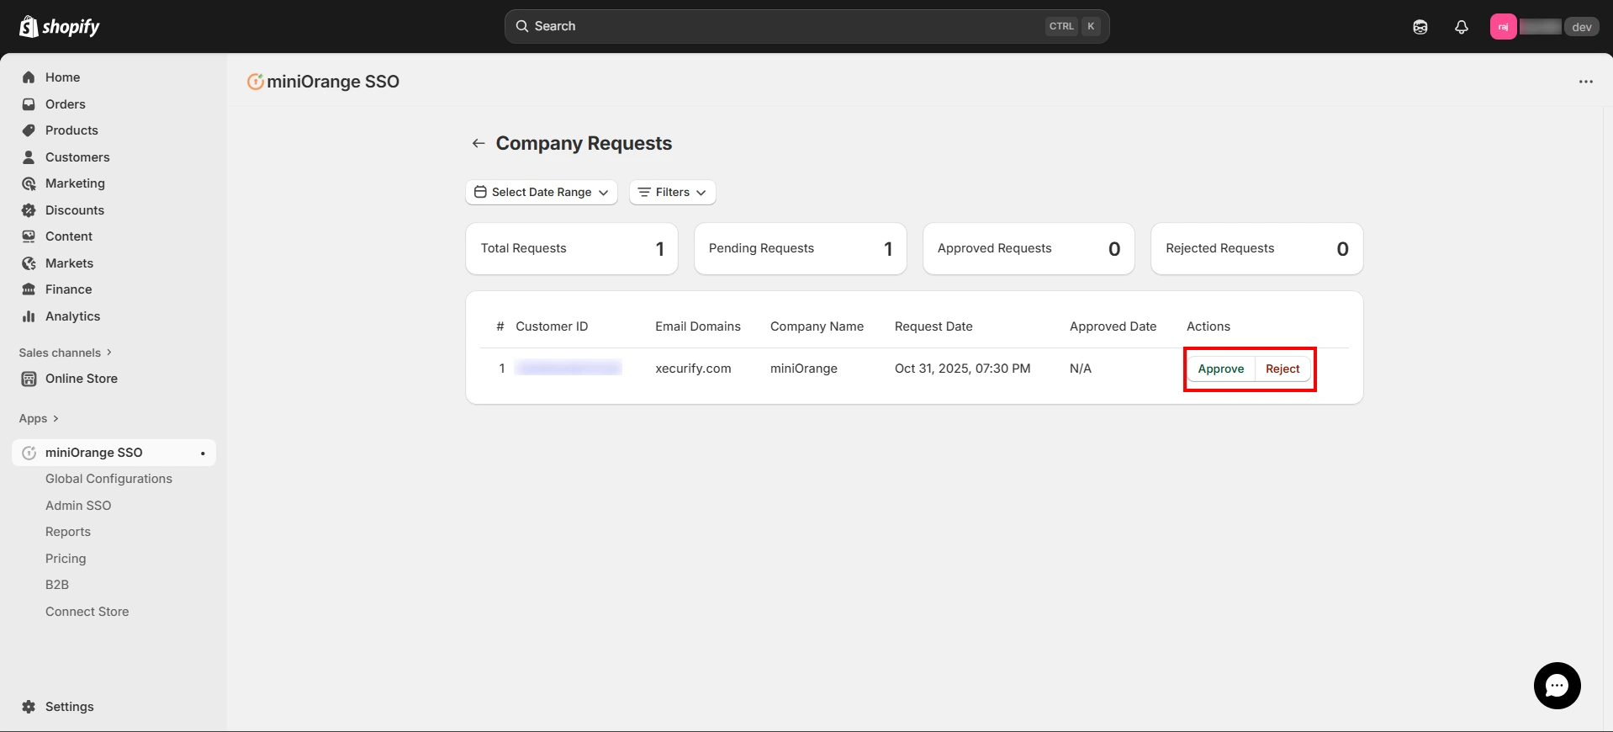Click the Company Name column header
1613x732 pixels.
pyautogui.click(x=817, y=326)
